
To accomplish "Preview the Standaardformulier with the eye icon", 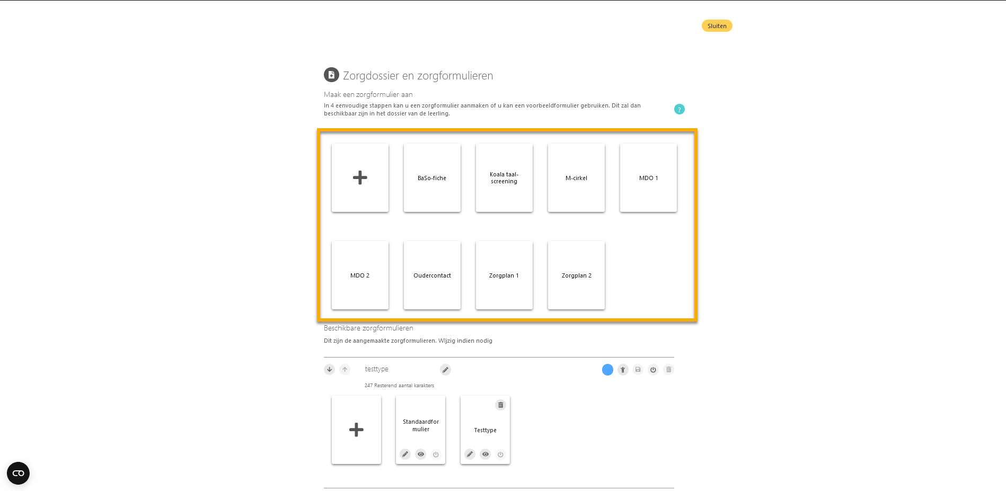I will (x=420, y=454).
